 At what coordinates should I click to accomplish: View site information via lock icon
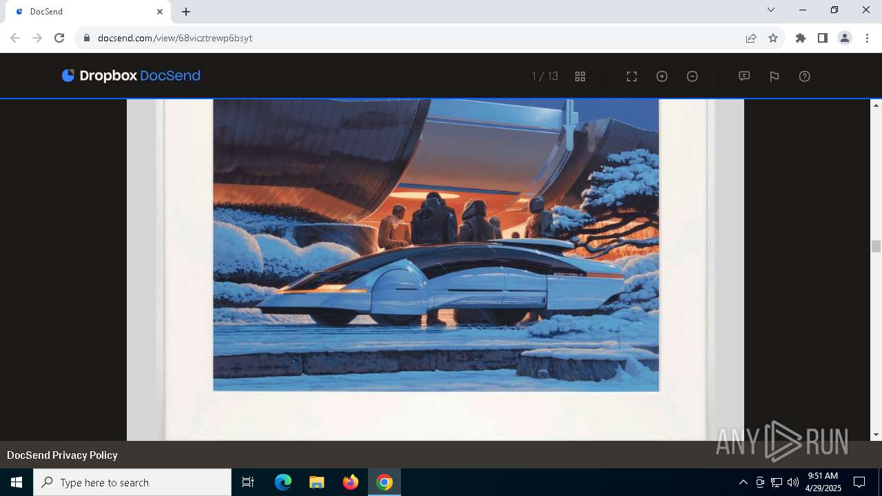pyautogui.click(x=87, y=38)
